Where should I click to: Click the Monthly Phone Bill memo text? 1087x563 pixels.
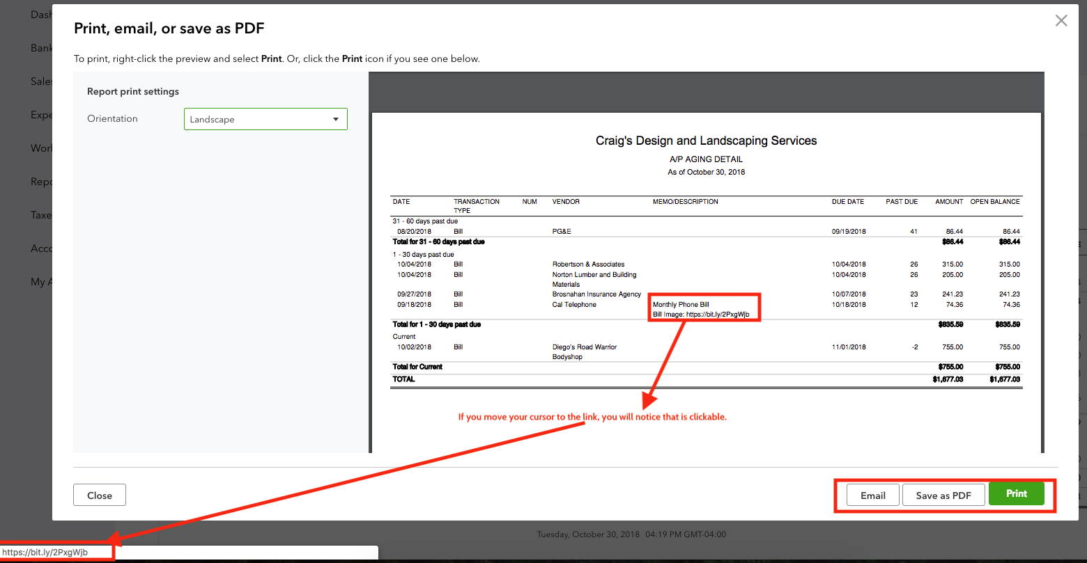[x=681, y=305]
